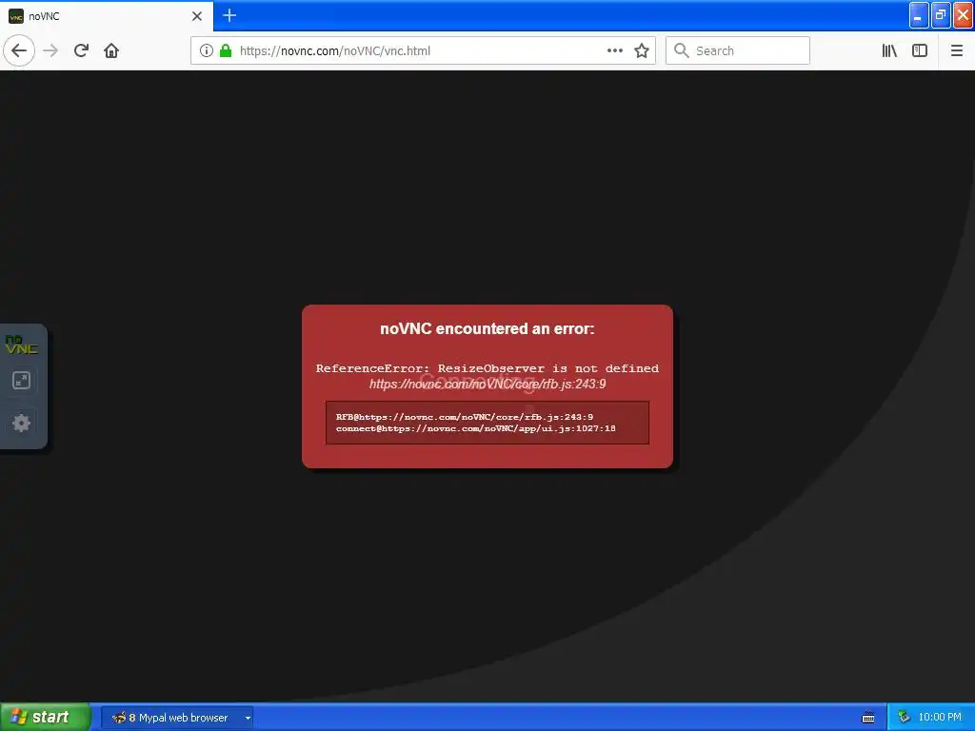
Task: Open a new browser tab
Action: tap(229, 15)
